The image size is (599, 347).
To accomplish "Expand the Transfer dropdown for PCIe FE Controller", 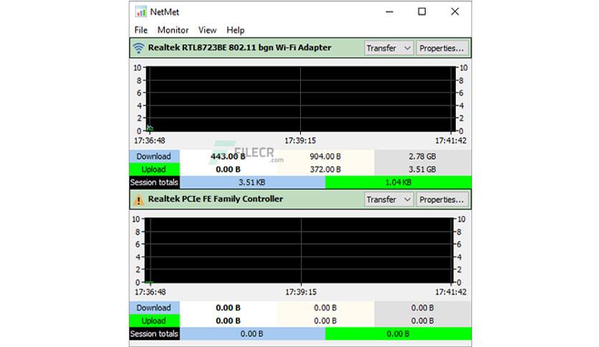I will point(388,199).
